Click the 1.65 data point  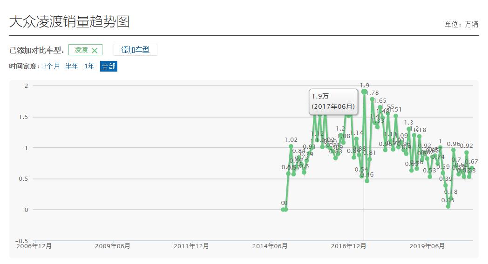click(x=380, y=107)
